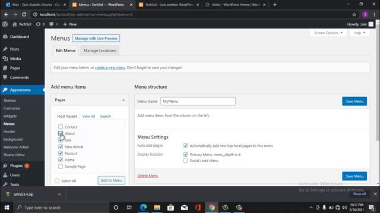Open Plugins in sidebar
The width and height of the screenshot is (380, 213).
point(16,166)
